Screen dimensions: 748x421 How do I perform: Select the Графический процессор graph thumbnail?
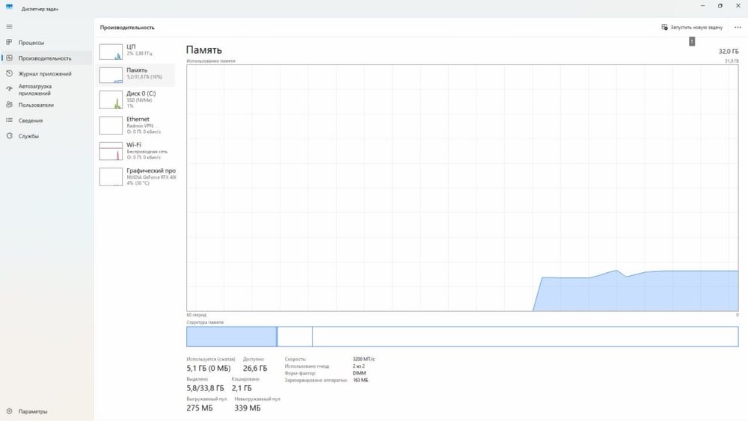tap(111, 177)
